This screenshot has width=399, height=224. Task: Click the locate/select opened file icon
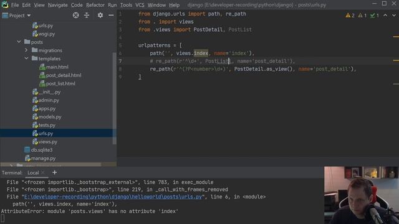[75, 15]
